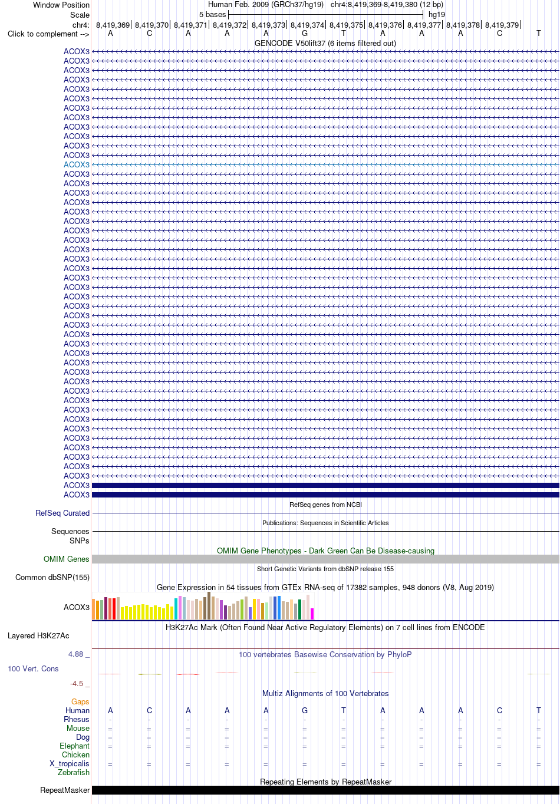Image resolution: width=560 pixels, height=804 pixels.
Task: Click the Rhesus species label
Action: tap(77, 720)
